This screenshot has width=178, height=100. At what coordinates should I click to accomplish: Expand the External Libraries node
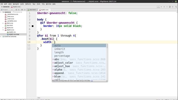click(x=1, y=36)
